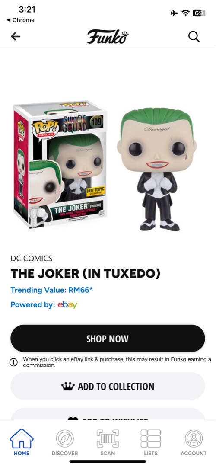Return to Chrome via the status bar link
The image size is (216, 467).
point(21,20)
